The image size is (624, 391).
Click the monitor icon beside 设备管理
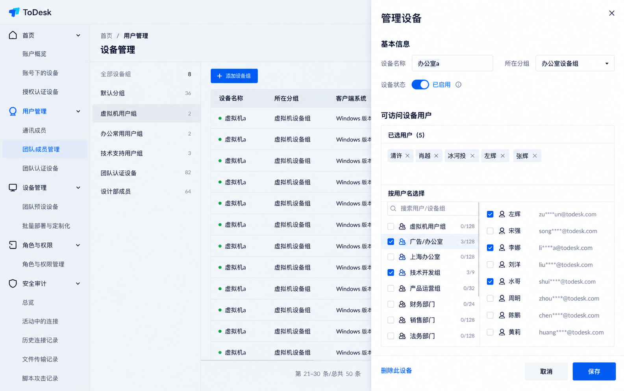click(13, 188)
